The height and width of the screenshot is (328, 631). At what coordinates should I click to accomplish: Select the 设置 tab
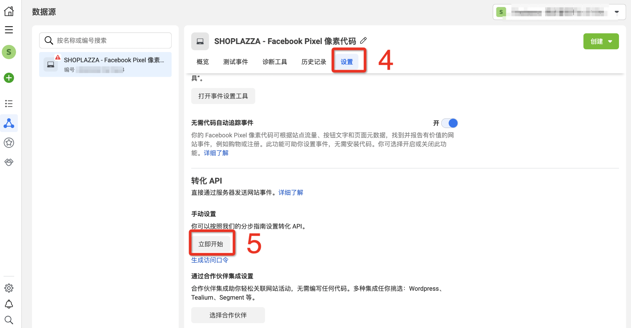[347, 62]
